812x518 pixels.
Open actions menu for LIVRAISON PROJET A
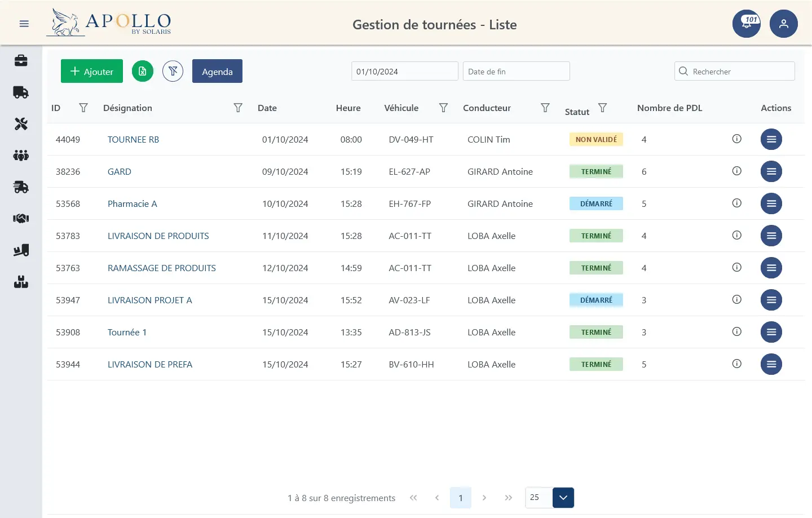coord(771,300)
